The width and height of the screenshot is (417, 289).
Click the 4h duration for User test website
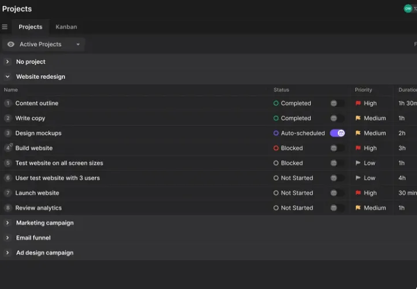tap(402, 178)
